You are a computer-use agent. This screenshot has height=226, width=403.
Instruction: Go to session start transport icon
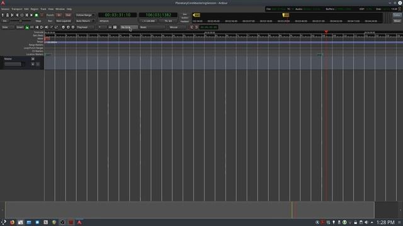13,15
